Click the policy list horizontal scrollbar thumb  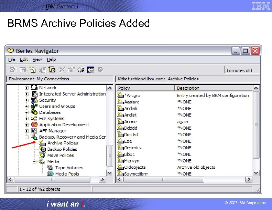point(163,179)
